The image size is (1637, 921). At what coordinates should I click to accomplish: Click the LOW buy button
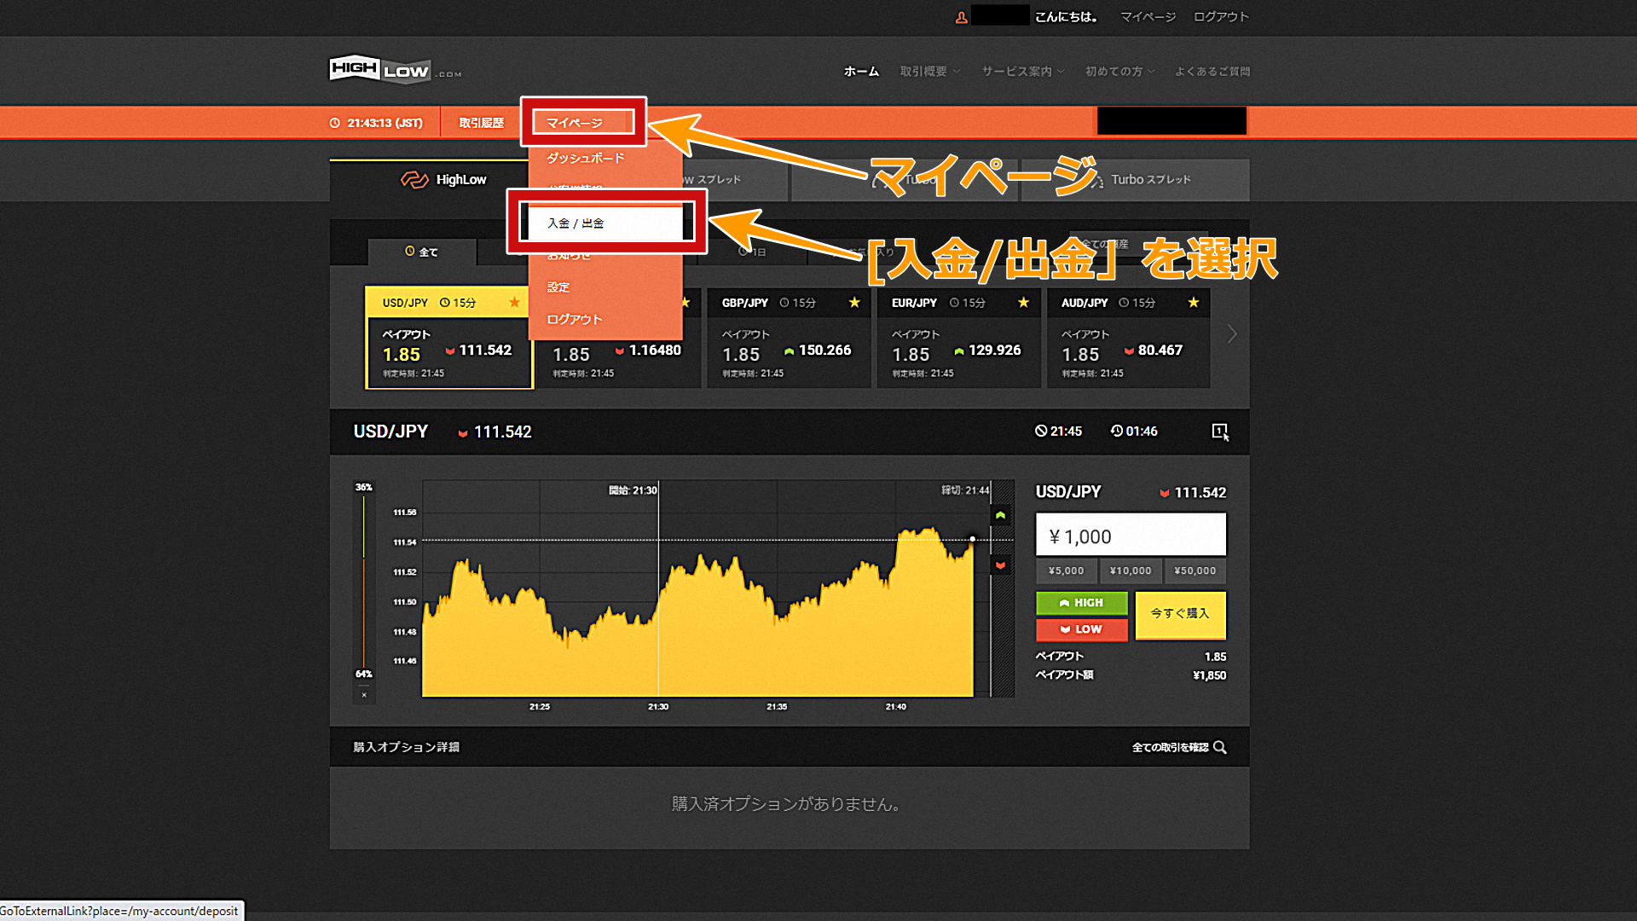[x=1079, y=629]
